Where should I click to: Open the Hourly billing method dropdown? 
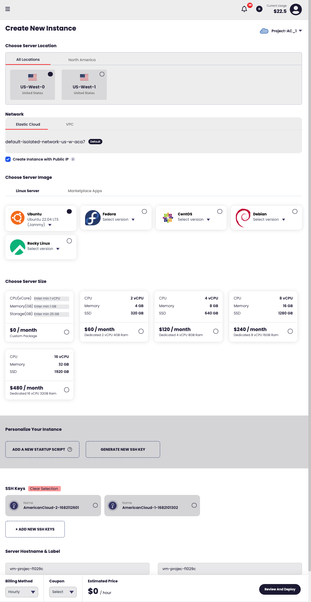(x=22, y=592)
